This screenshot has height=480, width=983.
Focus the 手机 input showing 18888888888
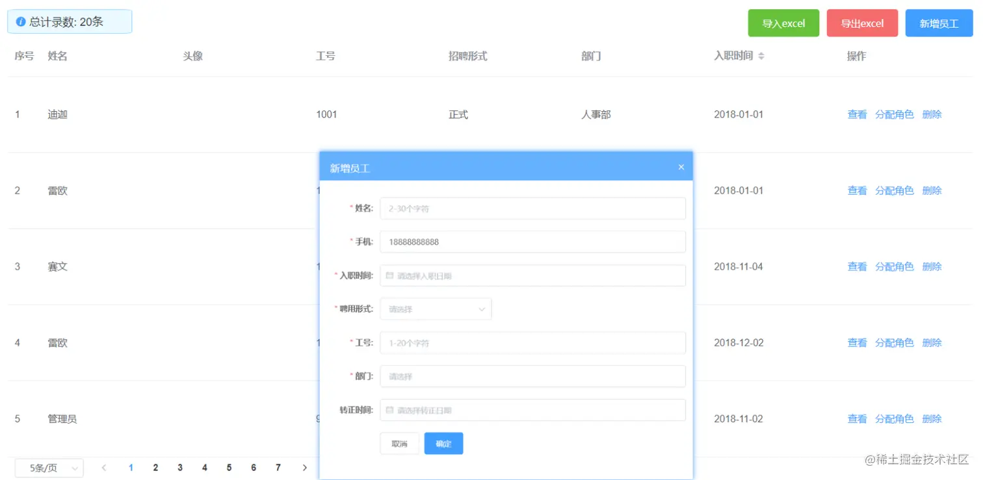click(x=532, y=242)
